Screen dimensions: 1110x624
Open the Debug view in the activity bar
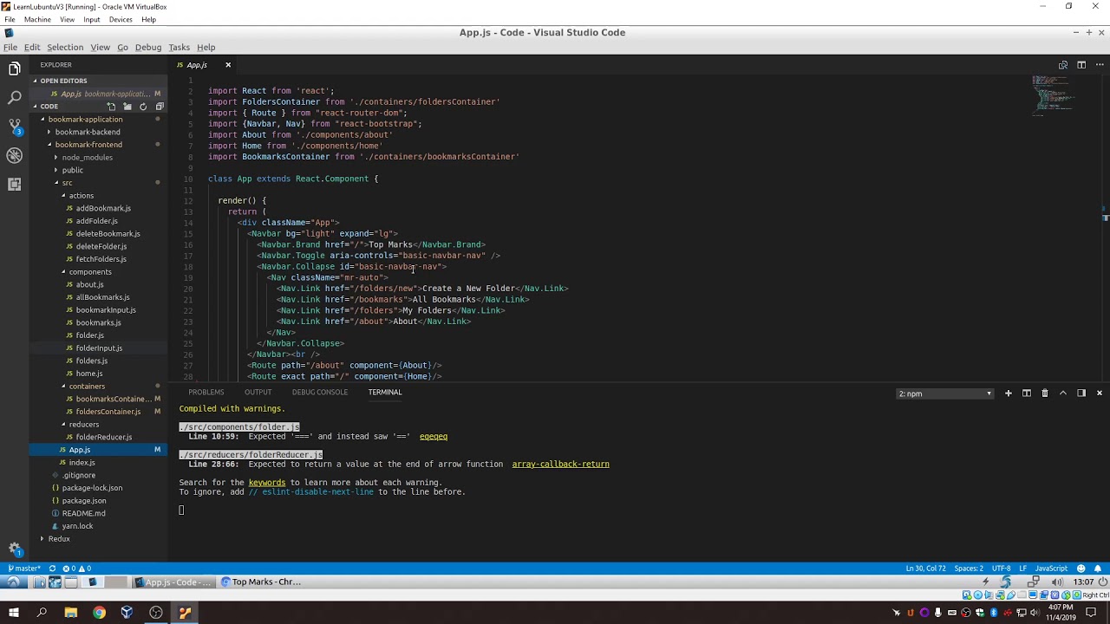point(14,155)
